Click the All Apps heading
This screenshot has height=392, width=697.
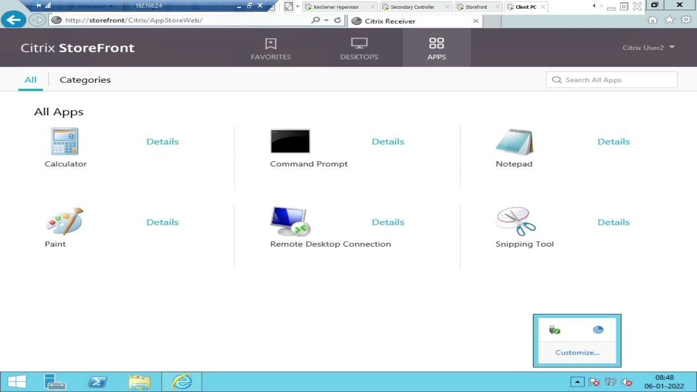click(x=59, y=112)
